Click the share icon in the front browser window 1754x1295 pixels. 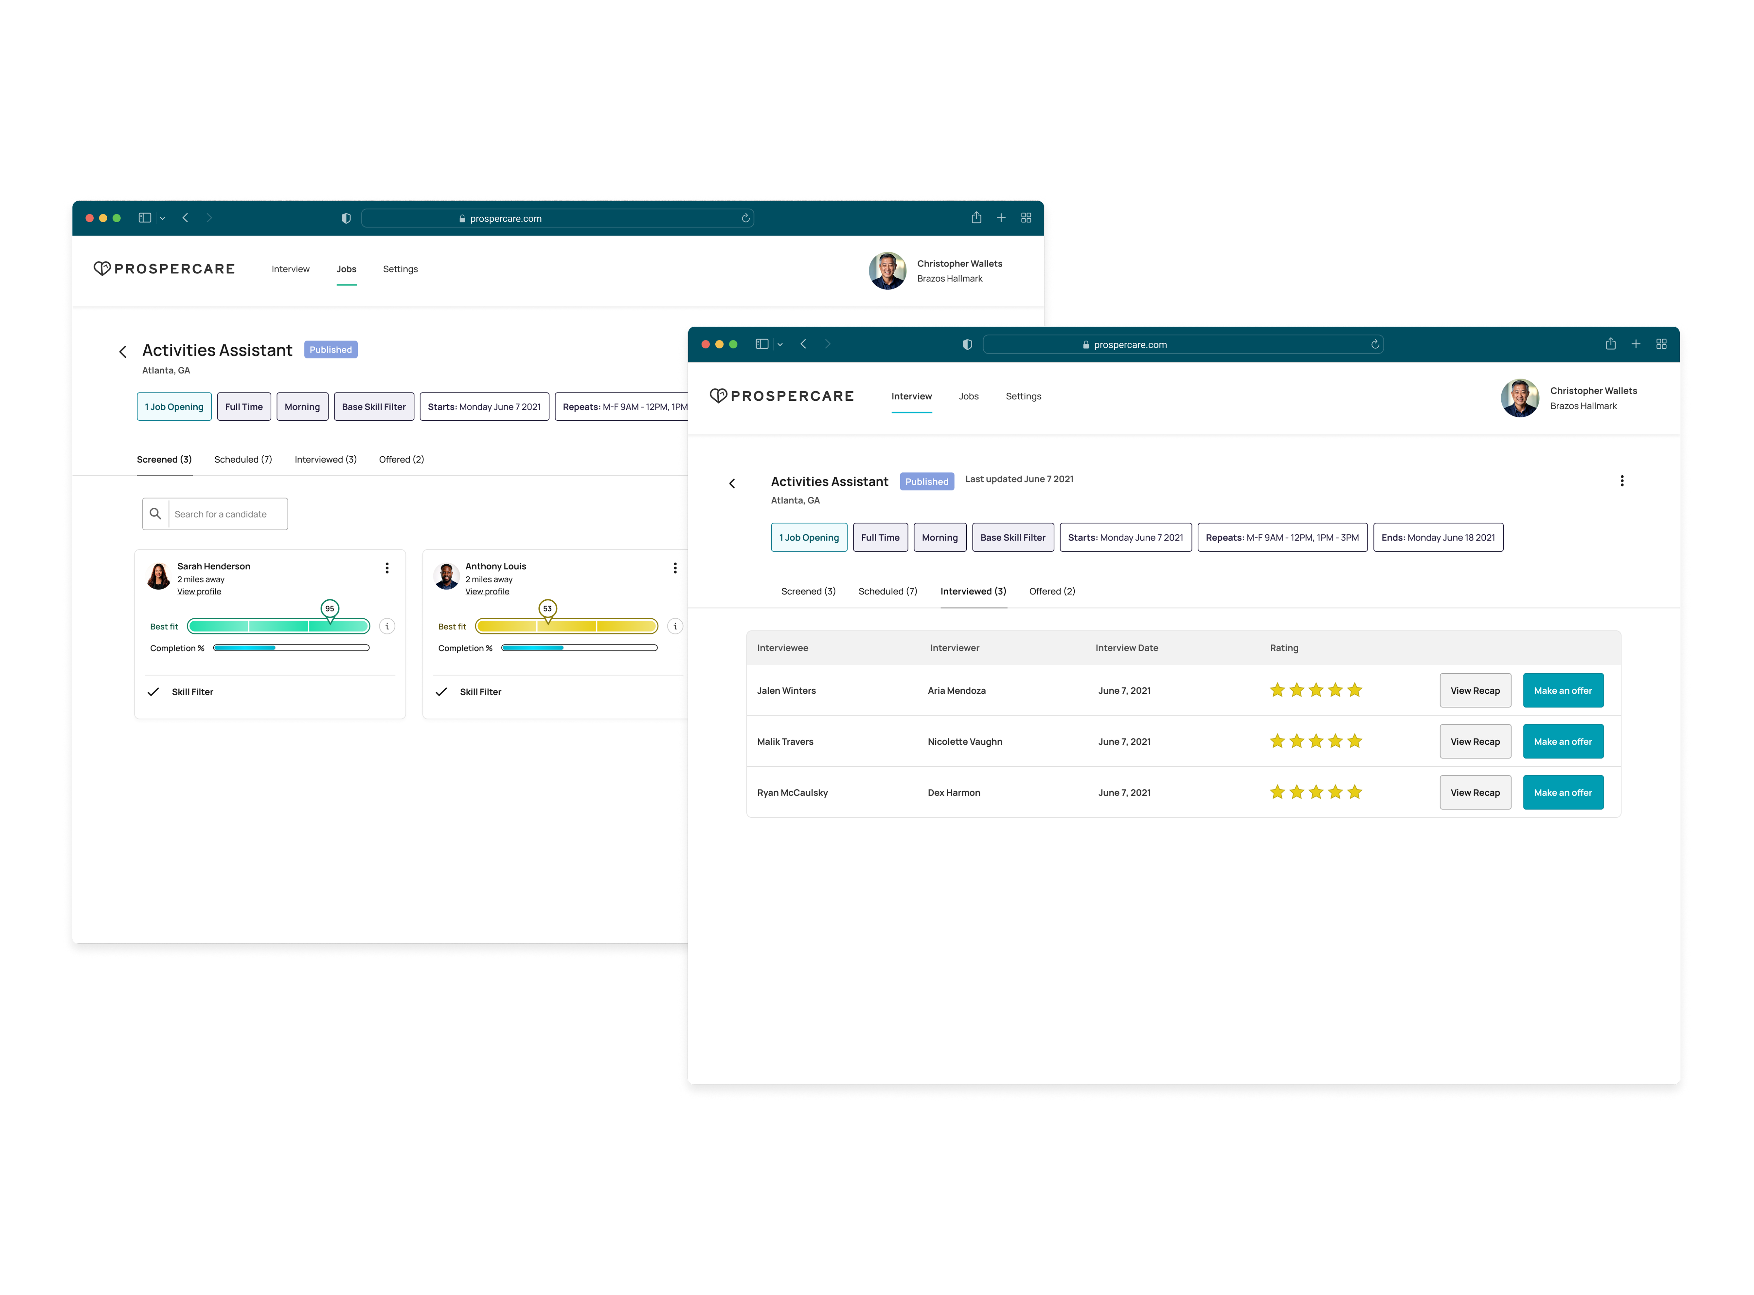[1611, 343]
